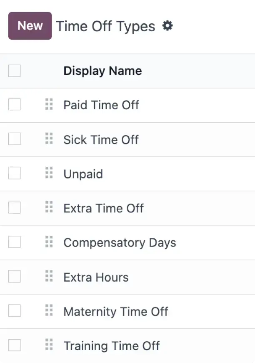Image resolution: width=255 pixels, height=363 pixels.
Task: Click the New button
Action: [x=30, y=25]
